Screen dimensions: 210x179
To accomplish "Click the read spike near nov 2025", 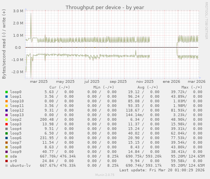I will coord(136,53).
